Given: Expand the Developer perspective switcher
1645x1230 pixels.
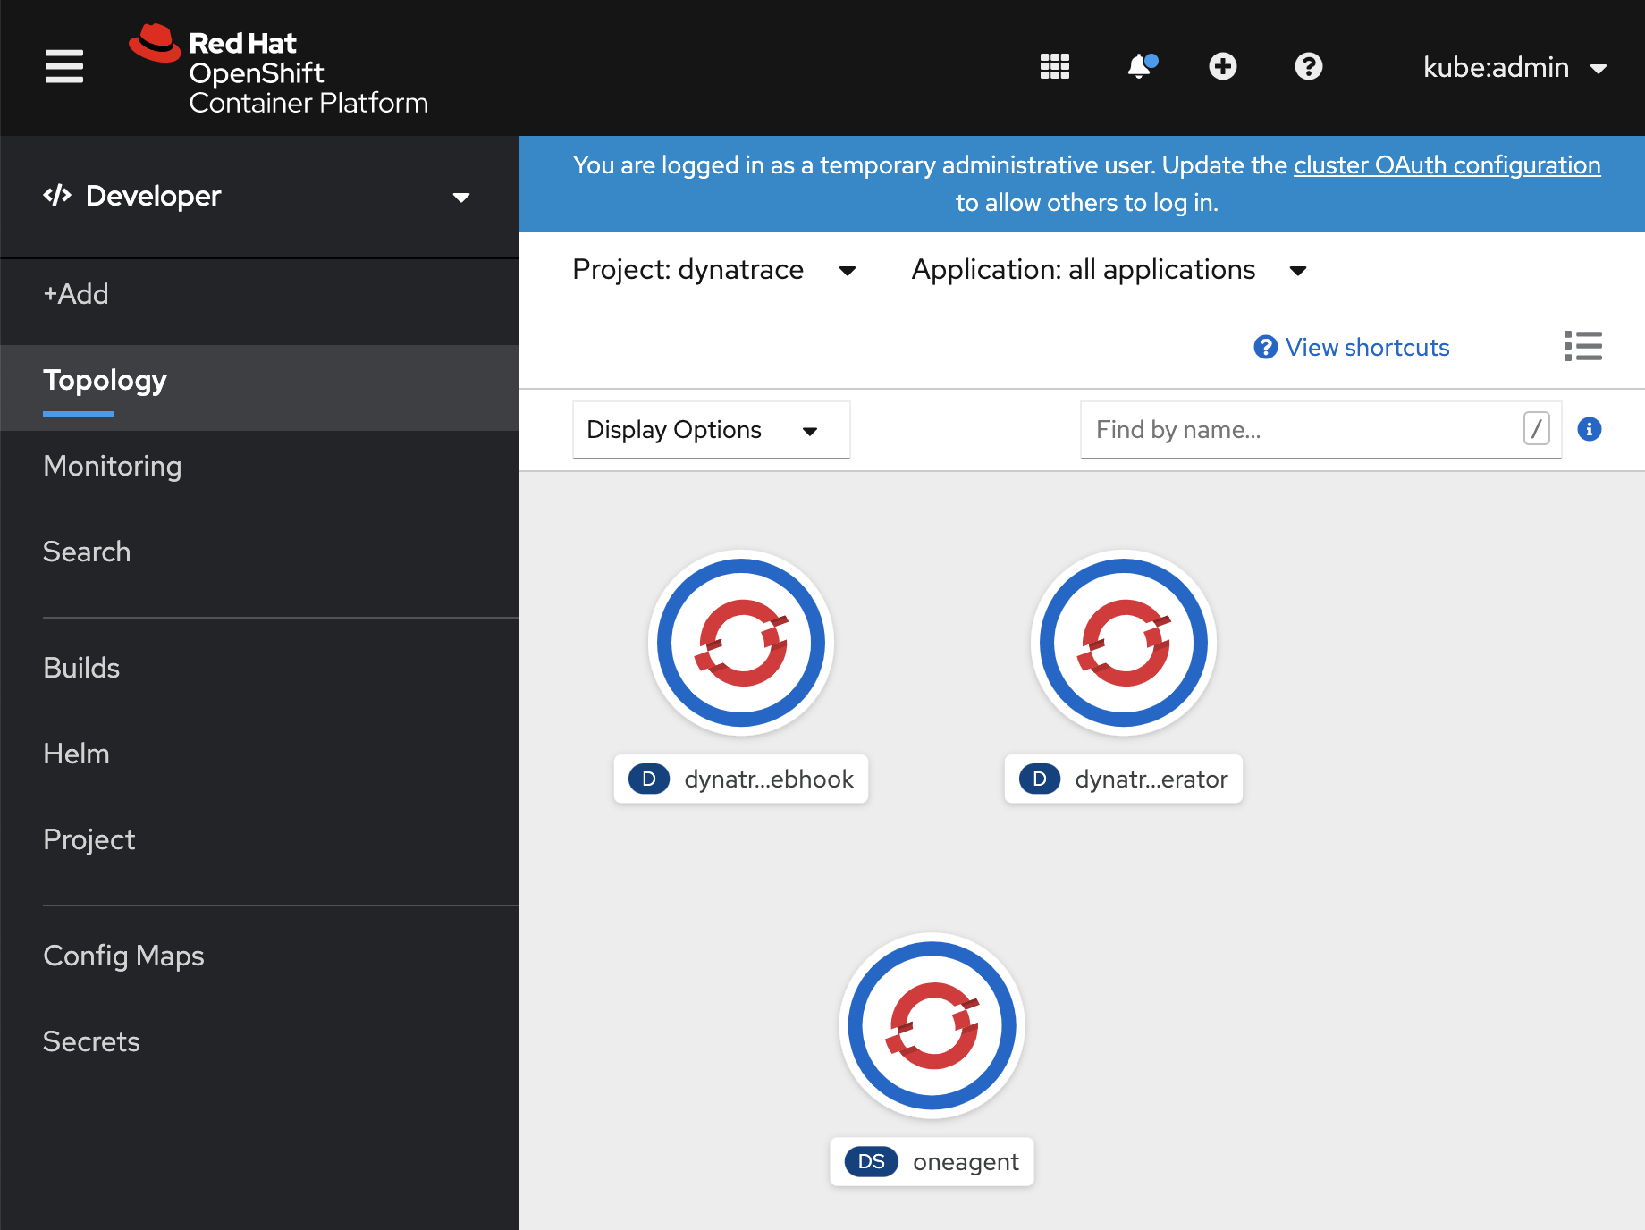Looking at the screenshot, I should (x=259, y=197).
